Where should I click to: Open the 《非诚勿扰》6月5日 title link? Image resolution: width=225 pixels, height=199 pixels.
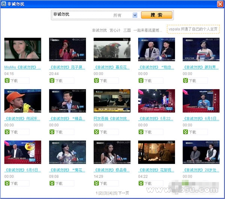pos(201,118)
